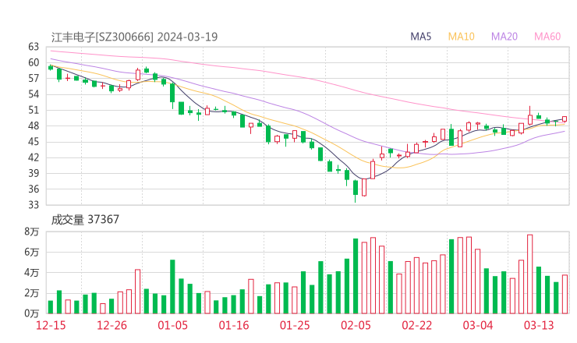
Task: Click the 12-15 date axis label
Action: 51,325
